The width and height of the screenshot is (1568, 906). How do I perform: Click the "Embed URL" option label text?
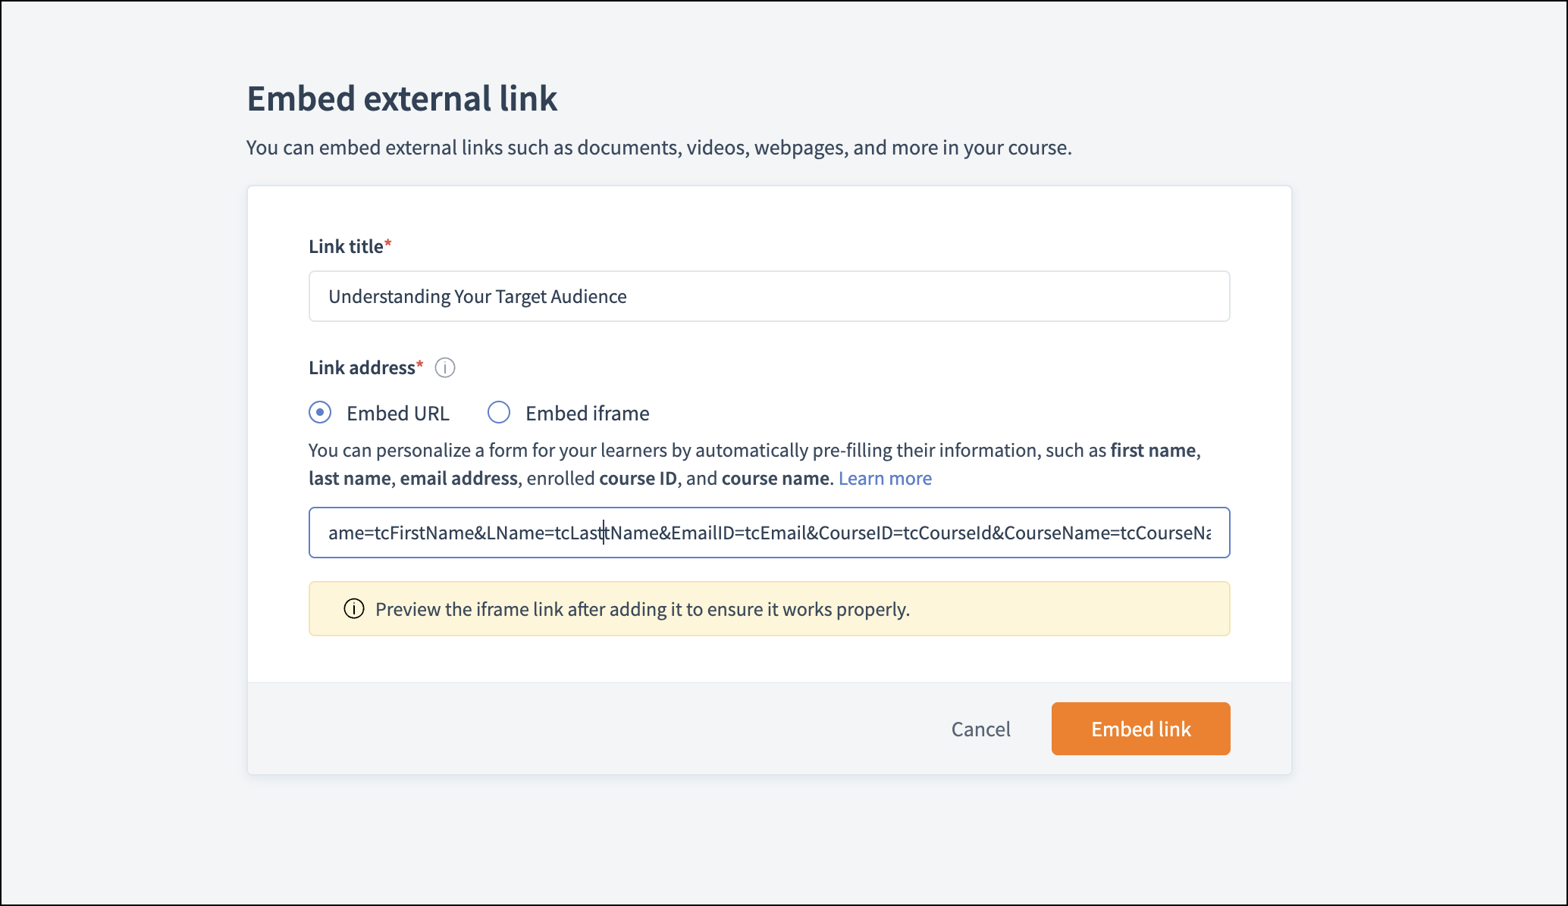[x=397, y=414]
